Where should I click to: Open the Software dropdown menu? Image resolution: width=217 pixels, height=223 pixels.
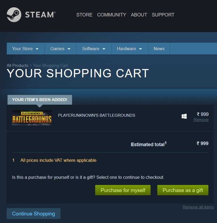[x=94, y=49]
